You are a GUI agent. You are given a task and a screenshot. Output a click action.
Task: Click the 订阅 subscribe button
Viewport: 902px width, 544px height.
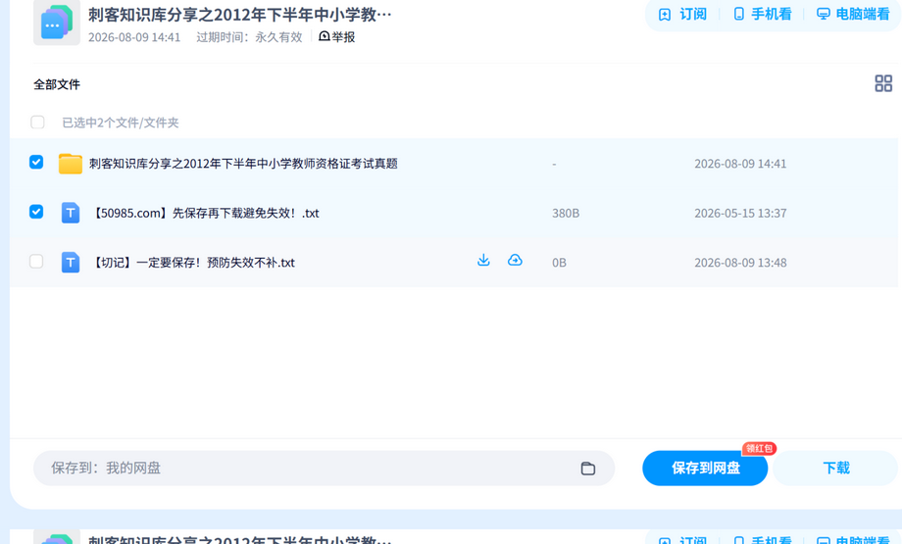pos(682,15)
